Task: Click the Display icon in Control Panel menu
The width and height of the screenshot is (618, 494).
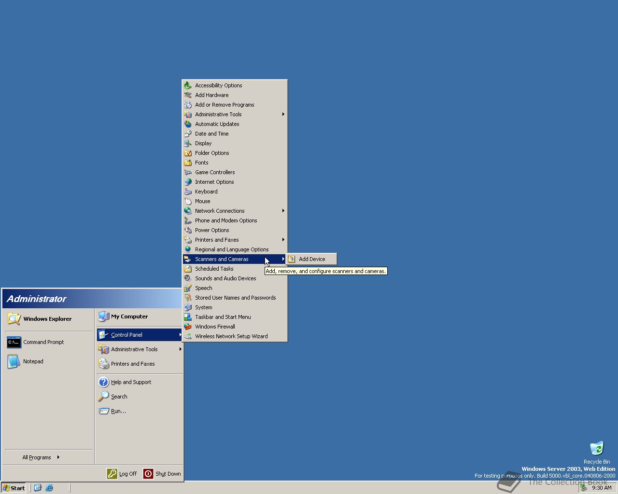Action: tap(188, 143)
